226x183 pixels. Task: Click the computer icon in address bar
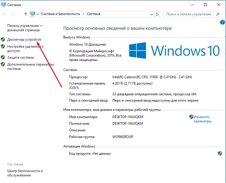click(33, 14)
